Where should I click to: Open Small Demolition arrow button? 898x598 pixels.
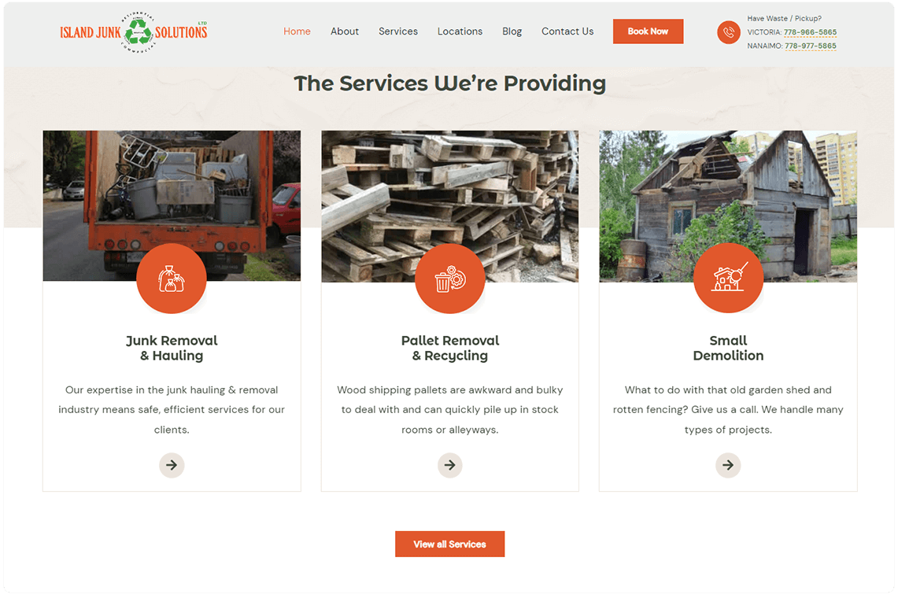pos(728,465)
